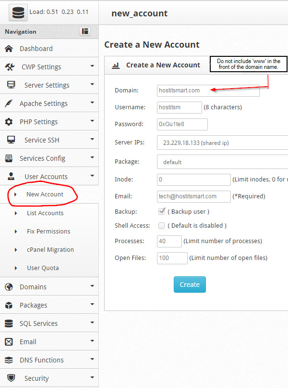This screenshot has height=388, width=288.
Task: Open List Accounts in the sidebar
Action: pos(45,213)
